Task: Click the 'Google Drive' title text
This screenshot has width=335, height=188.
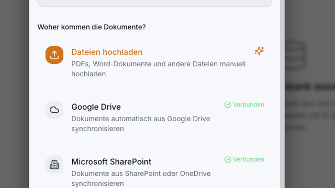Action: pos(96,107)
